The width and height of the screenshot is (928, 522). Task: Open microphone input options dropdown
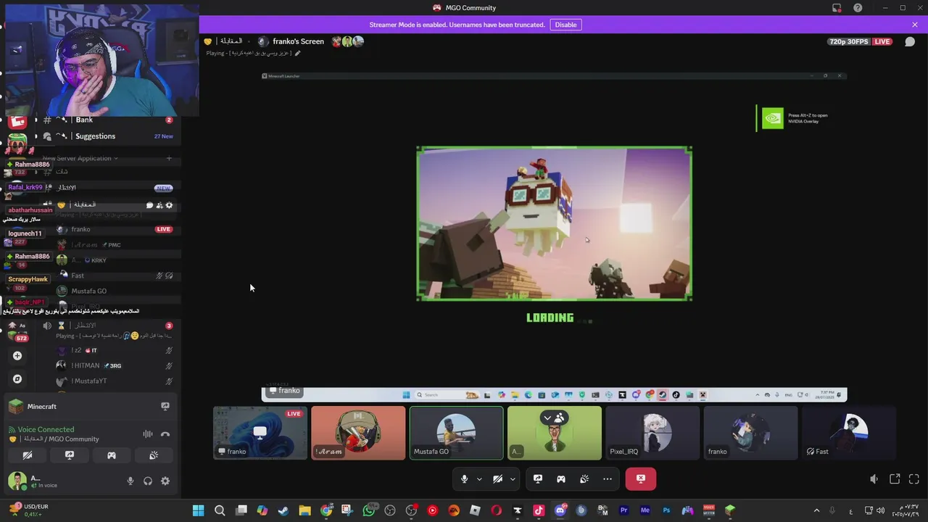click(x=479, y=479)
